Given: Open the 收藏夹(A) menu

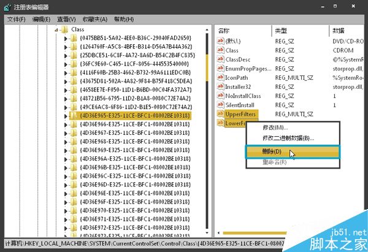Looking at the screenshot, I should [95, 19].
